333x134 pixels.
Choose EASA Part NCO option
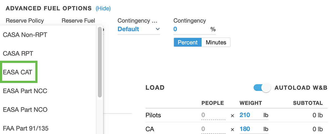point(25,110)
